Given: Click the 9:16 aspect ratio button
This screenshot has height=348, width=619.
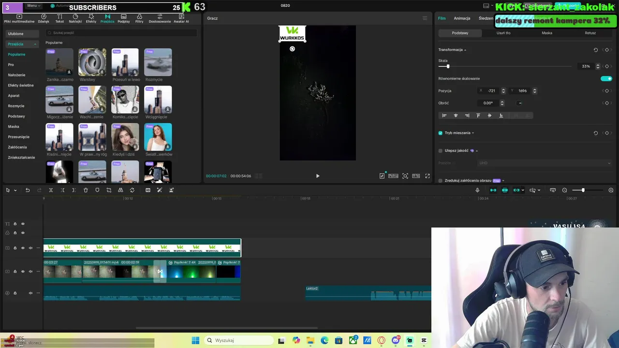Looking at the screenshot, I should coord(416,176).
